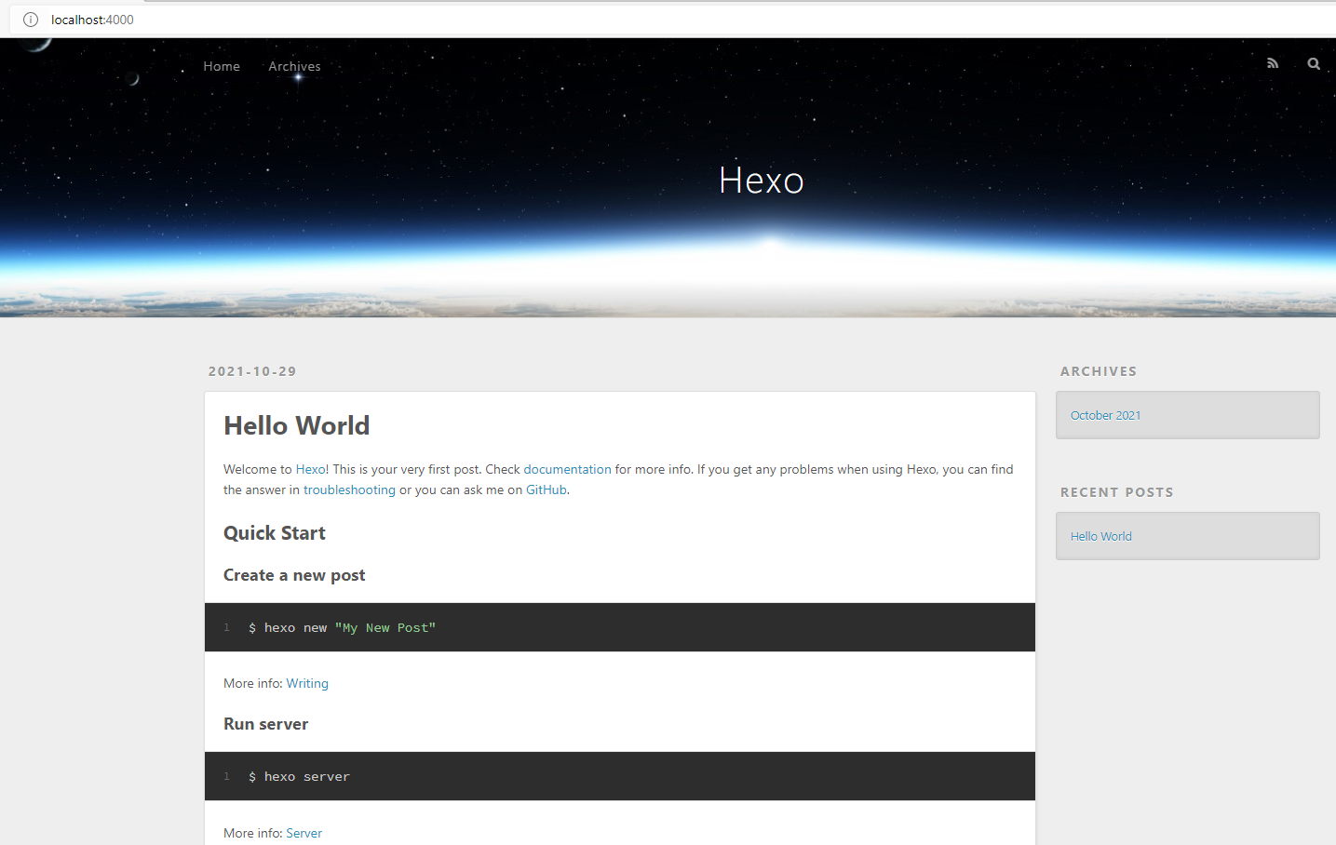Go to the Home menu item
The image size is (1336, 845).
pos(222,66)
